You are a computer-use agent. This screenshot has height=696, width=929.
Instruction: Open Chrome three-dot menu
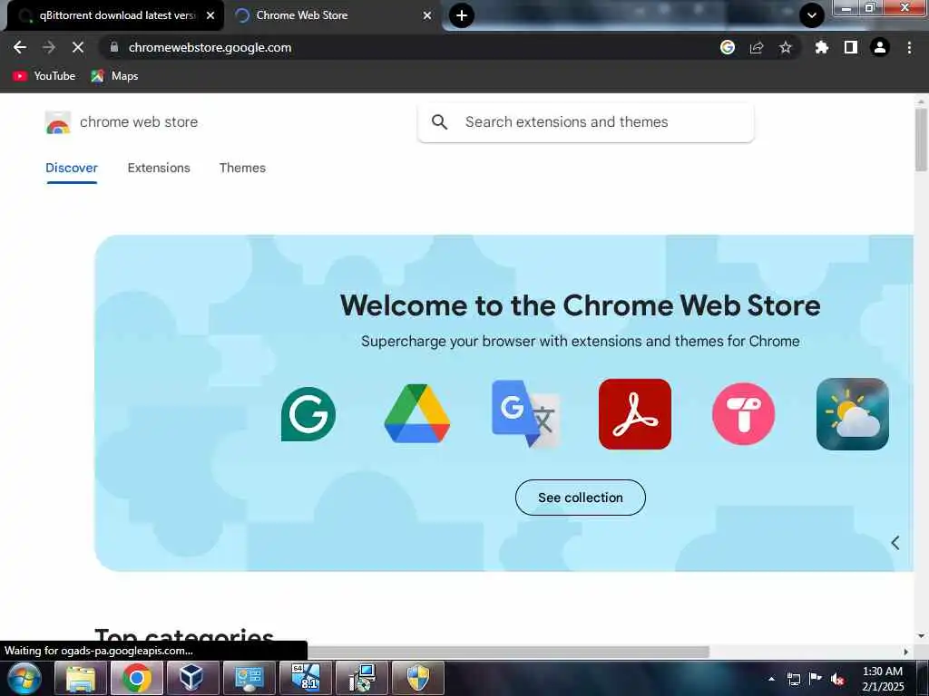(x=909, y=47)
